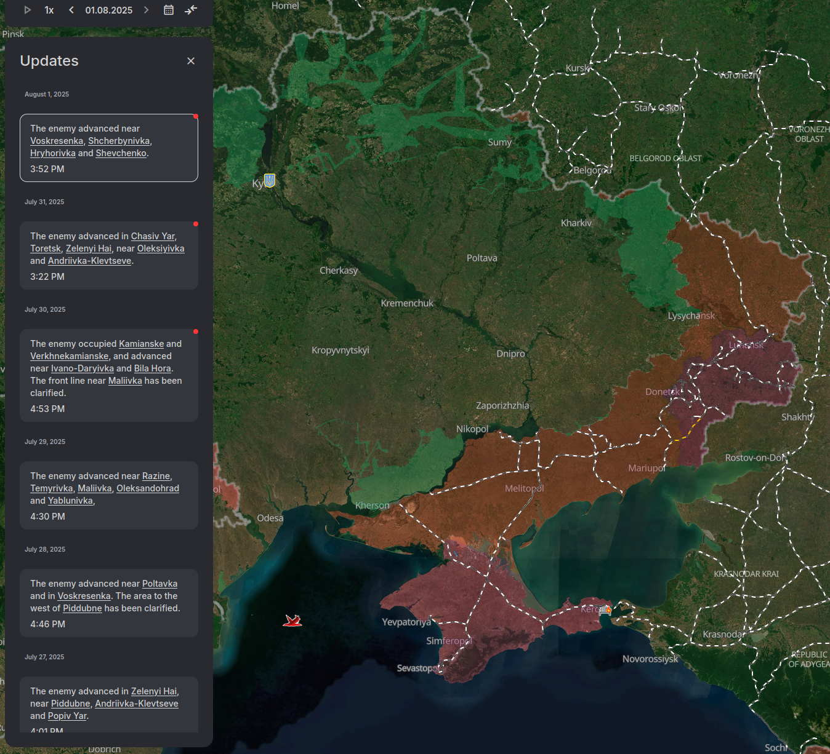
Task: Open Andriivka-Klevtseve link in July 27 update
Action: [137, 704]
